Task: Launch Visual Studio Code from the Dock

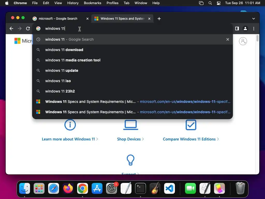Action: point(169,188)
